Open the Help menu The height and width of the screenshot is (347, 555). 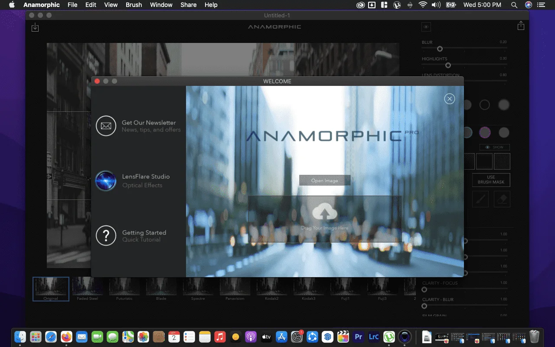[x=211, y=5]
